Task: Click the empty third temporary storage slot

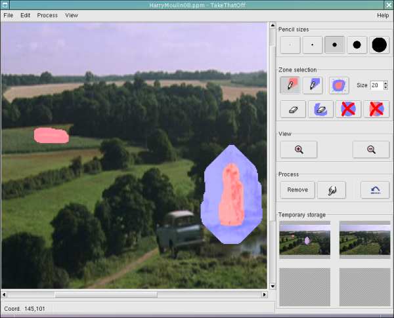Action: [305, 287]
